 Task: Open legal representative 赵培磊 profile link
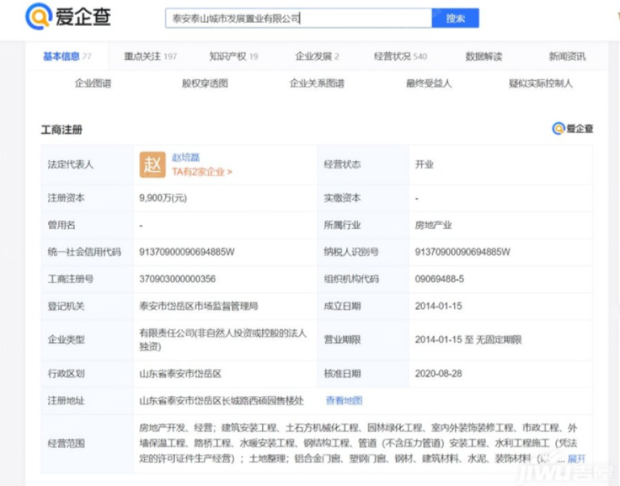185,157
